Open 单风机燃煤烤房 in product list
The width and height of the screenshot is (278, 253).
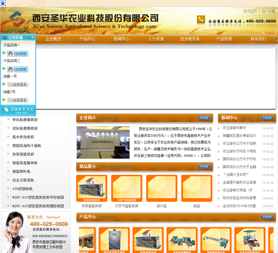(x=25, y=120)
